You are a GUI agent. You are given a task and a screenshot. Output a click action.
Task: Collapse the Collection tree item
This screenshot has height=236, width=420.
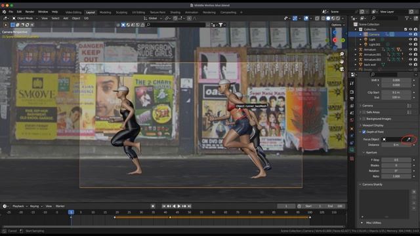[x=356, y=29]
